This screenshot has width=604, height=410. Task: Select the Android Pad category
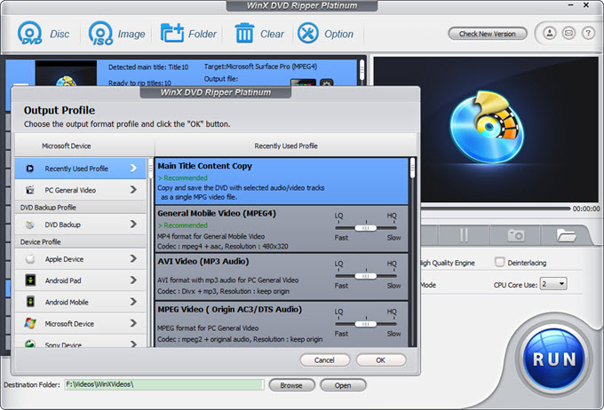coord(81,280)
